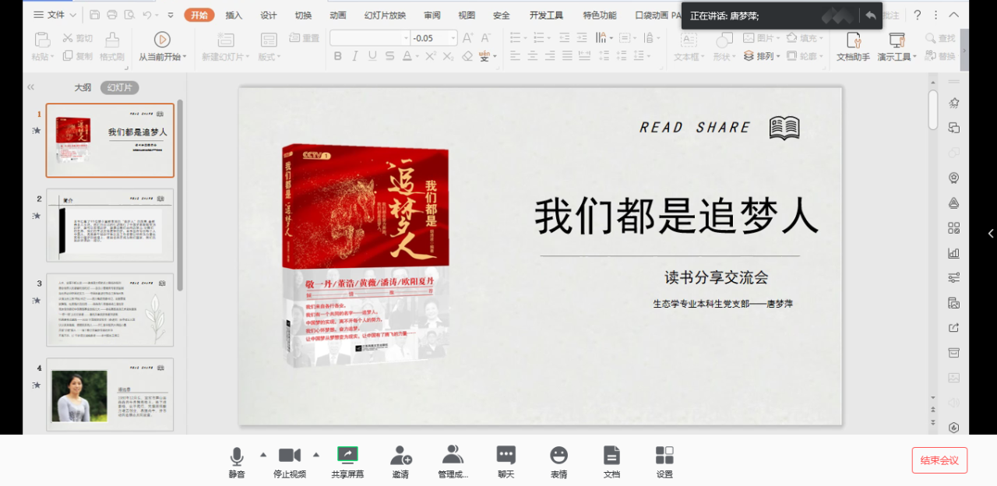Click the slide panel vertical scrollbar

(x=180, y=195)
